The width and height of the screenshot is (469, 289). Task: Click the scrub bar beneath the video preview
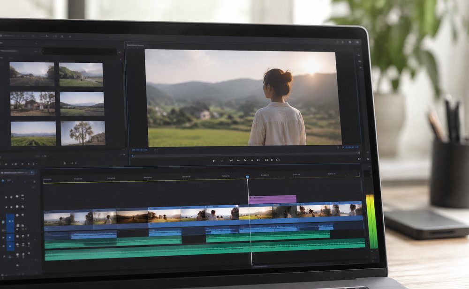[246, 155]
